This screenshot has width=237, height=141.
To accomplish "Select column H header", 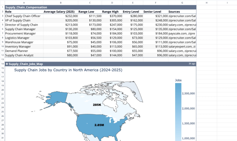I will pos(207,3).
